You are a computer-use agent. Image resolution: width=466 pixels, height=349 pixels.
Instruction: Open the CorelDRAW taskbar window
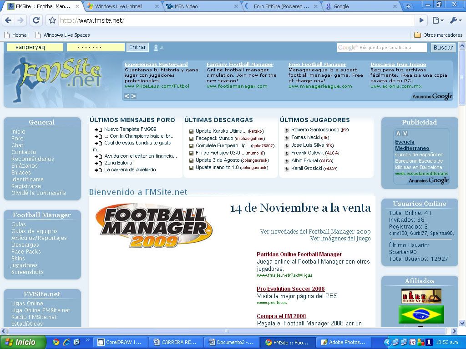120,342
